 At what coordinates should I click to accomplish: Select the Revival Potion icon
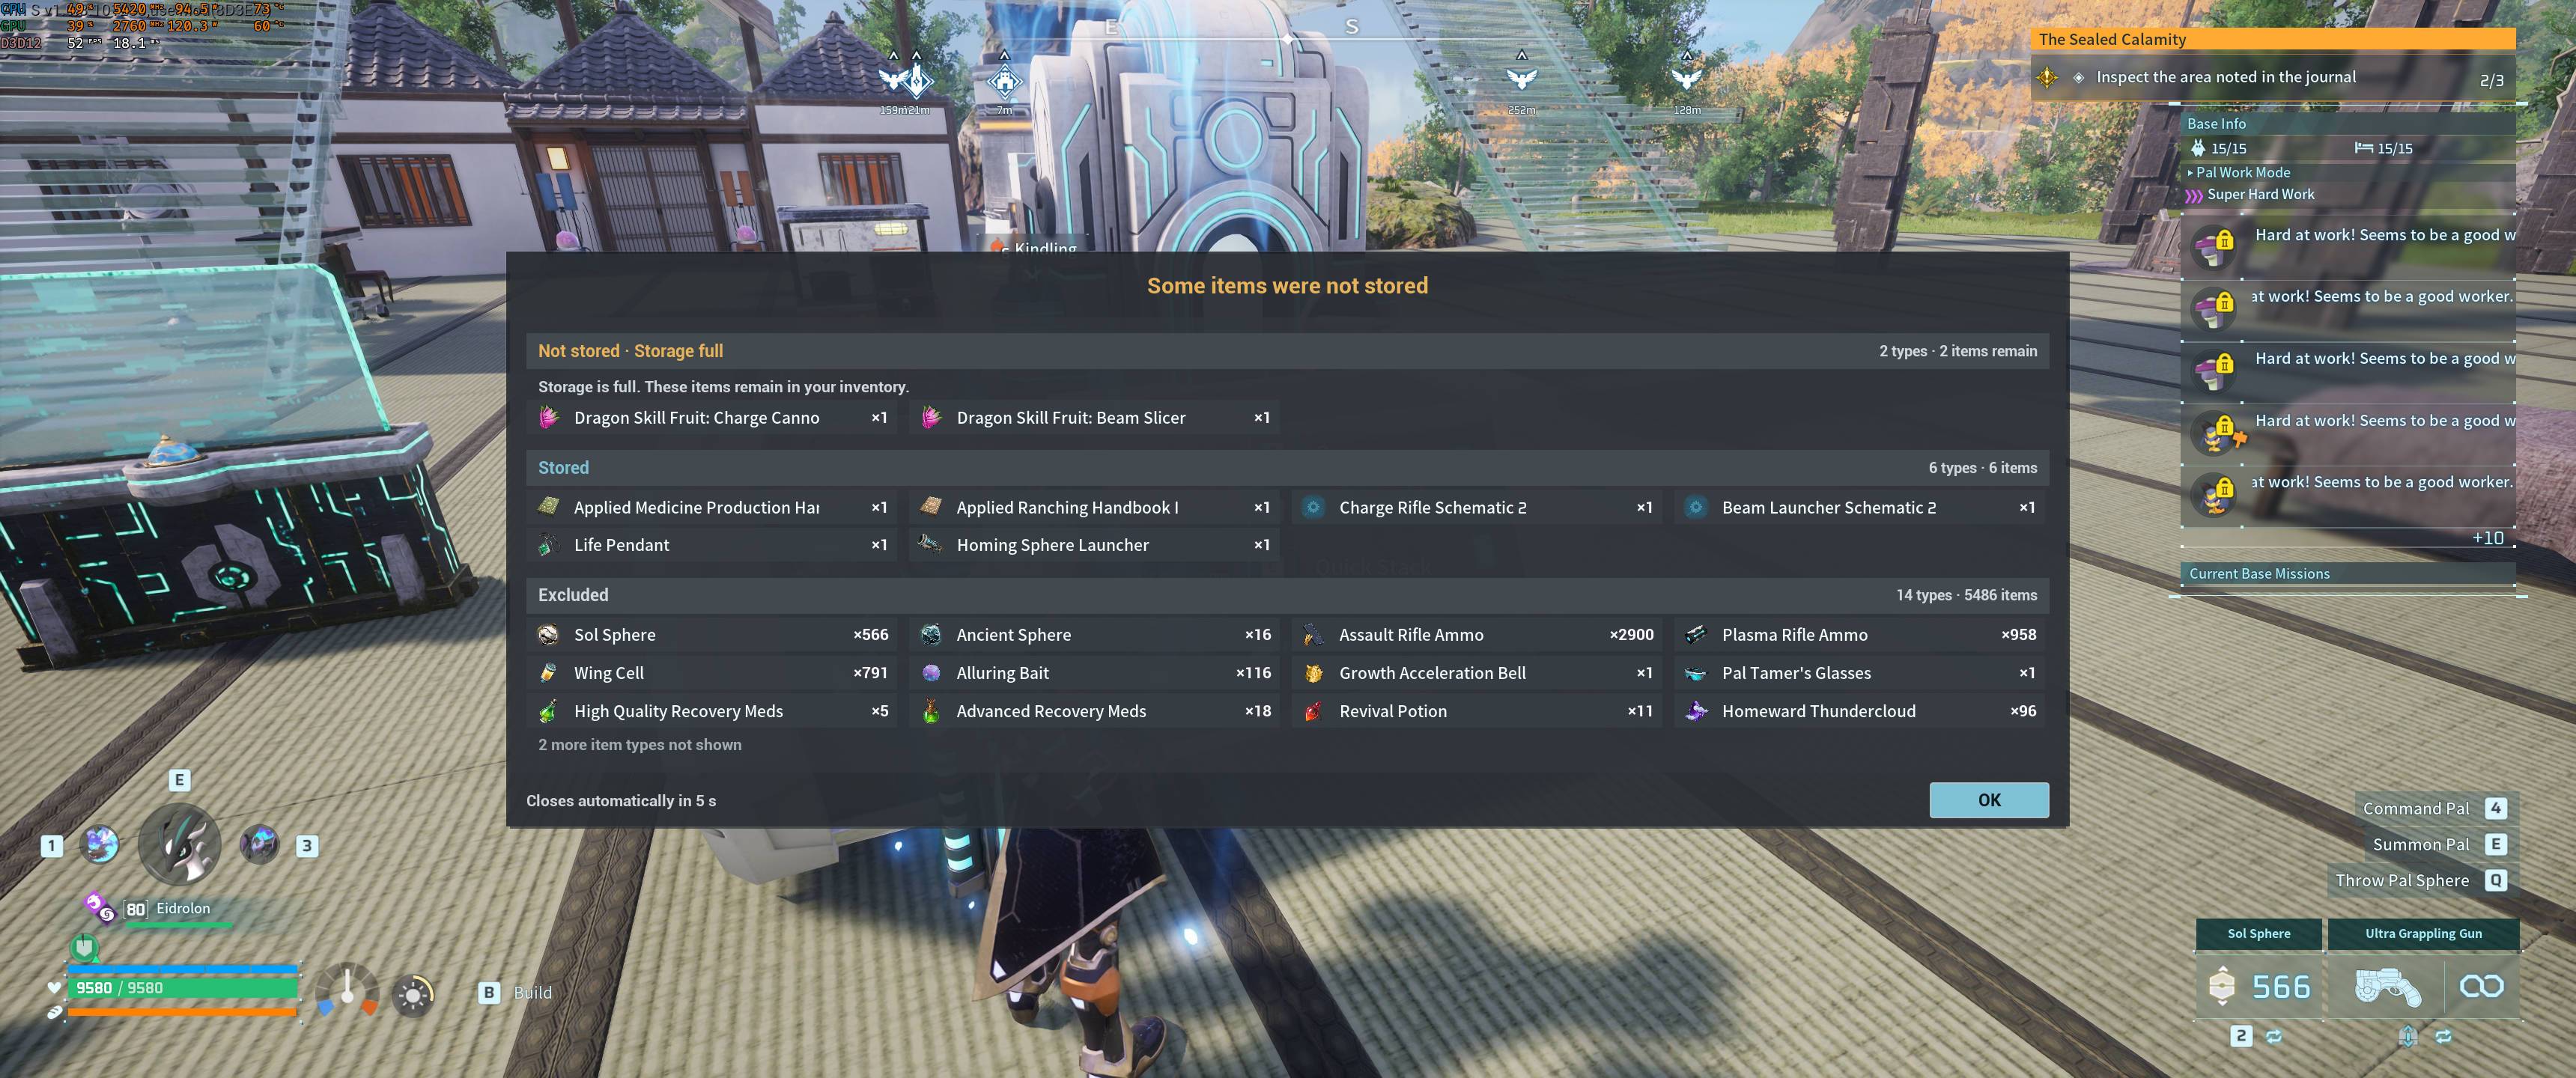click(x=1313, y=711)
